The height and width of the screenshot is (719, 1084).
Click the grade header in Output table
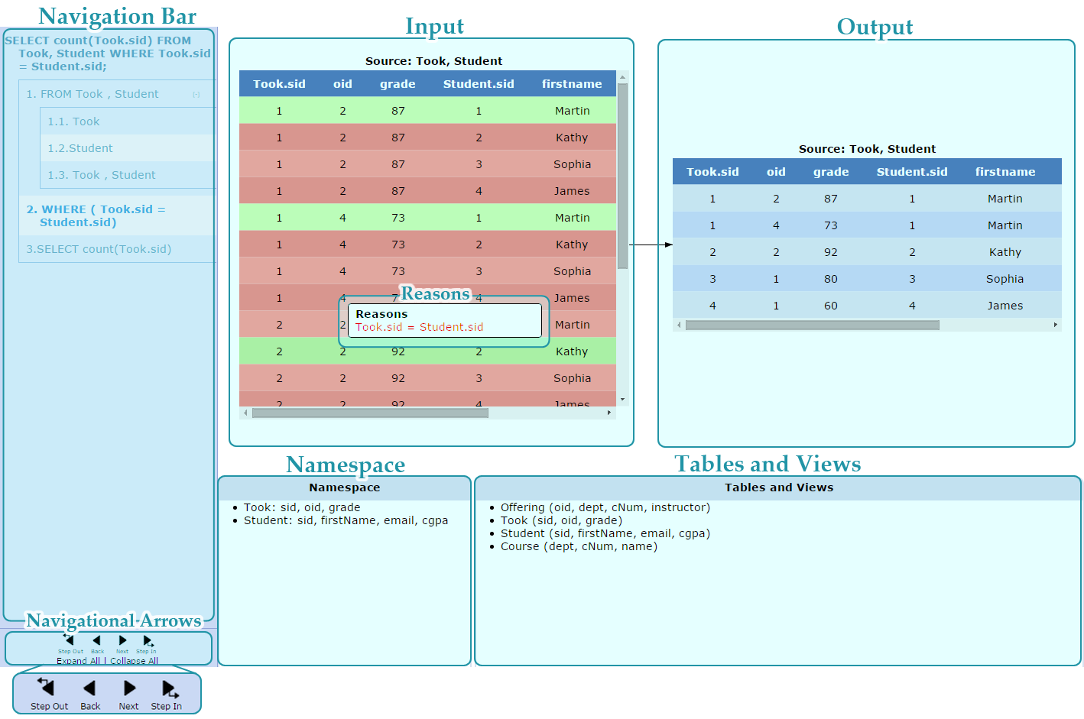pos(831,172)
